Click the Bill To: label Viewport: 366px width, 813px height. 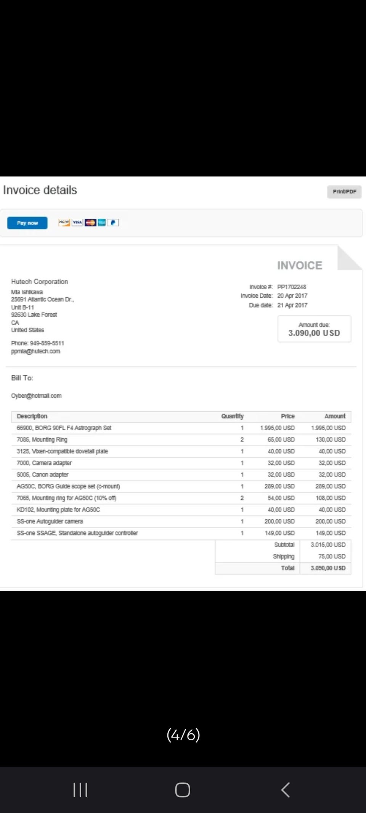[x=22, y=378]
